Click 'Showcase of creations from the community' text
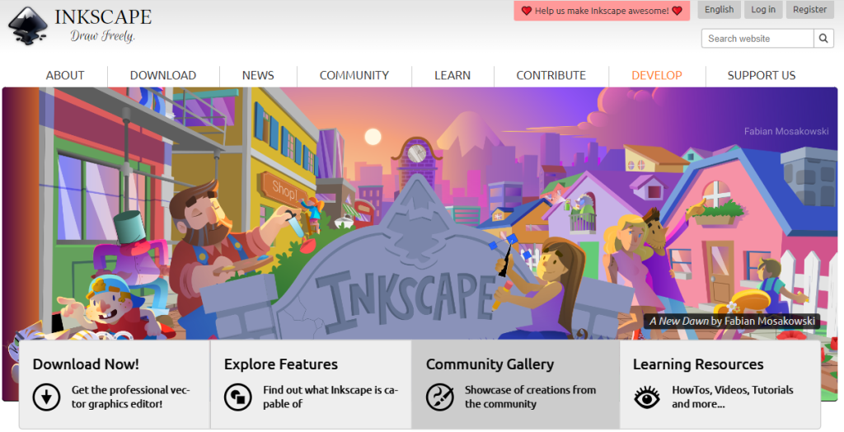844x432 pixels. click(x=530, y=397)
